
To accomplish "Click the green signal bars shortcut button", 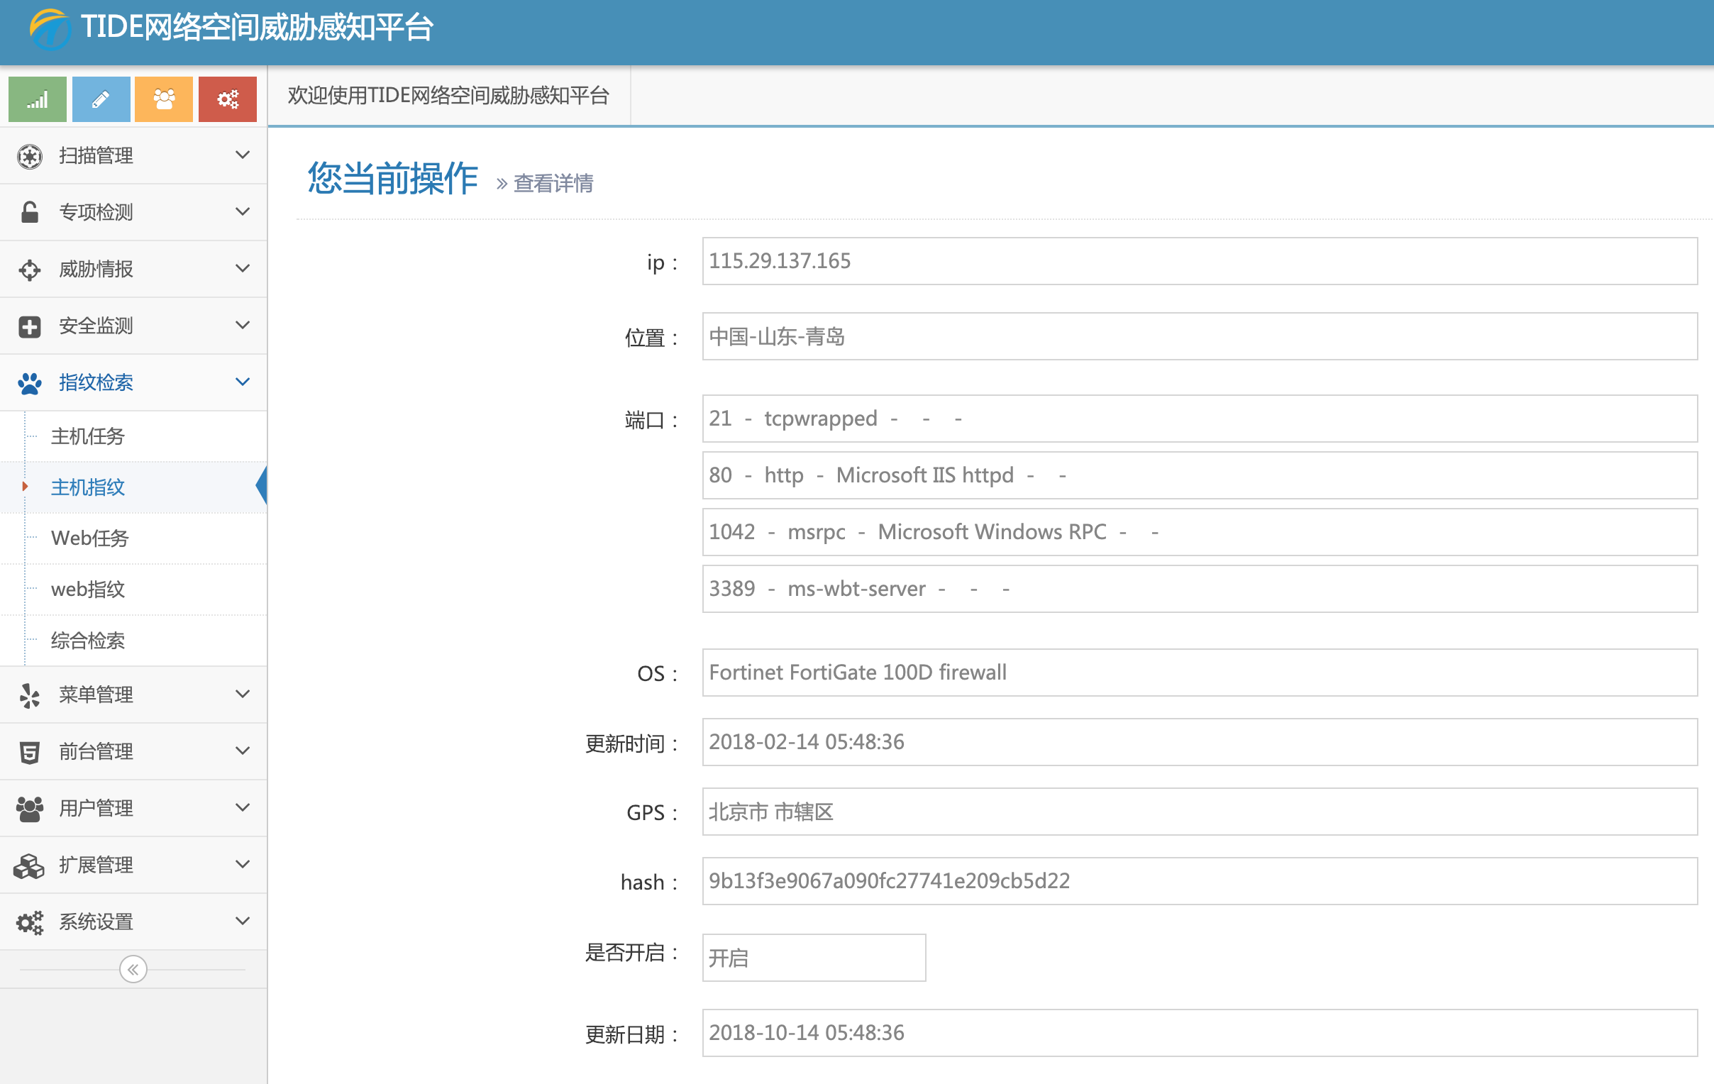I will point(37,99).
